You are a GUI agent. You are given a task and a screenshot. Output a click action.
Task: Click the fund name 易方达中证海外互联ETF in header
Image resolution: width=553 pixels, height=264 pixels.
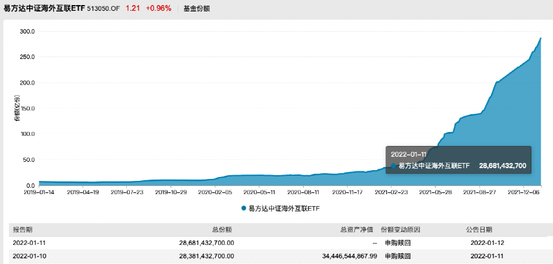tap(44, 8)
